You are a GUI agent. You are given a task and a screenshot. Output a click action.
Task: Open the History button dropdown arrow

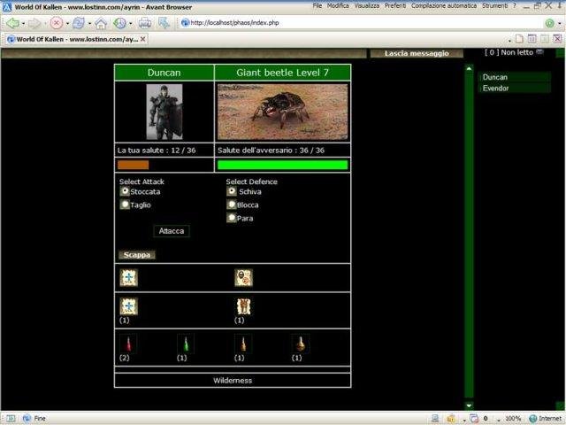click(130, 24)
